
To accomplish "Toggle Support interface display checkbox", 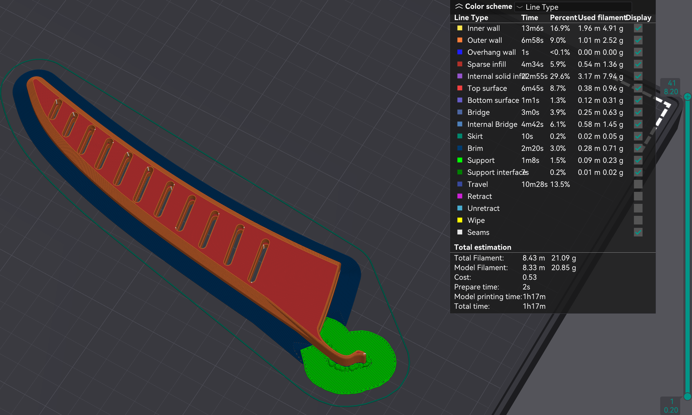I will click(638, 172).
